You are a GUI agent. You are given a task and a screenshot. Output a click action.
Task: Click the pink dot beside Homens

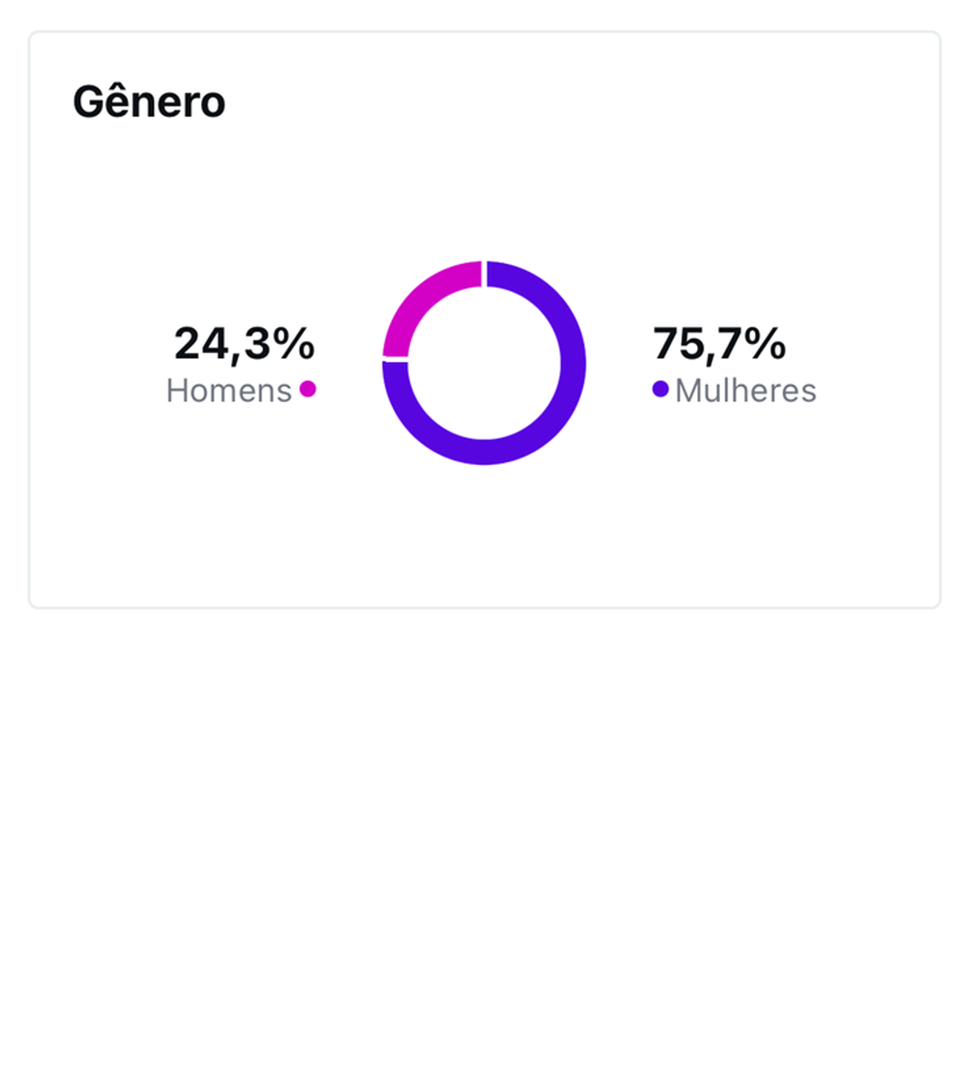tap(308, 389)
